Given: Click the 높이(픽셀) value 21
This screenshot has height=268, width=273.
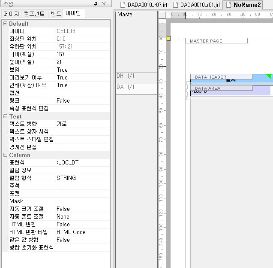Looking at the screenshot, I should click(x=83, y=62).
